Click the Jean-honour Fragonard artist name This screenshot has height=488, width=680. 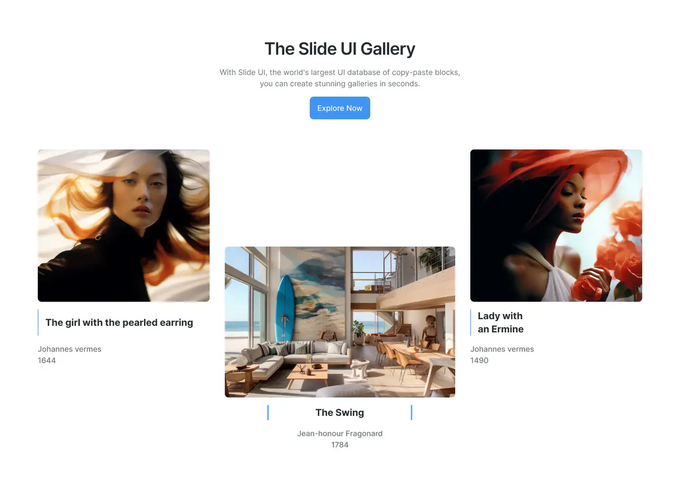tap(340, 433)
